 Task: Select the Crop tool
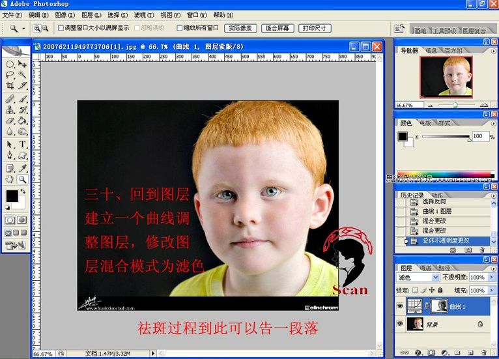coord(10,85)
